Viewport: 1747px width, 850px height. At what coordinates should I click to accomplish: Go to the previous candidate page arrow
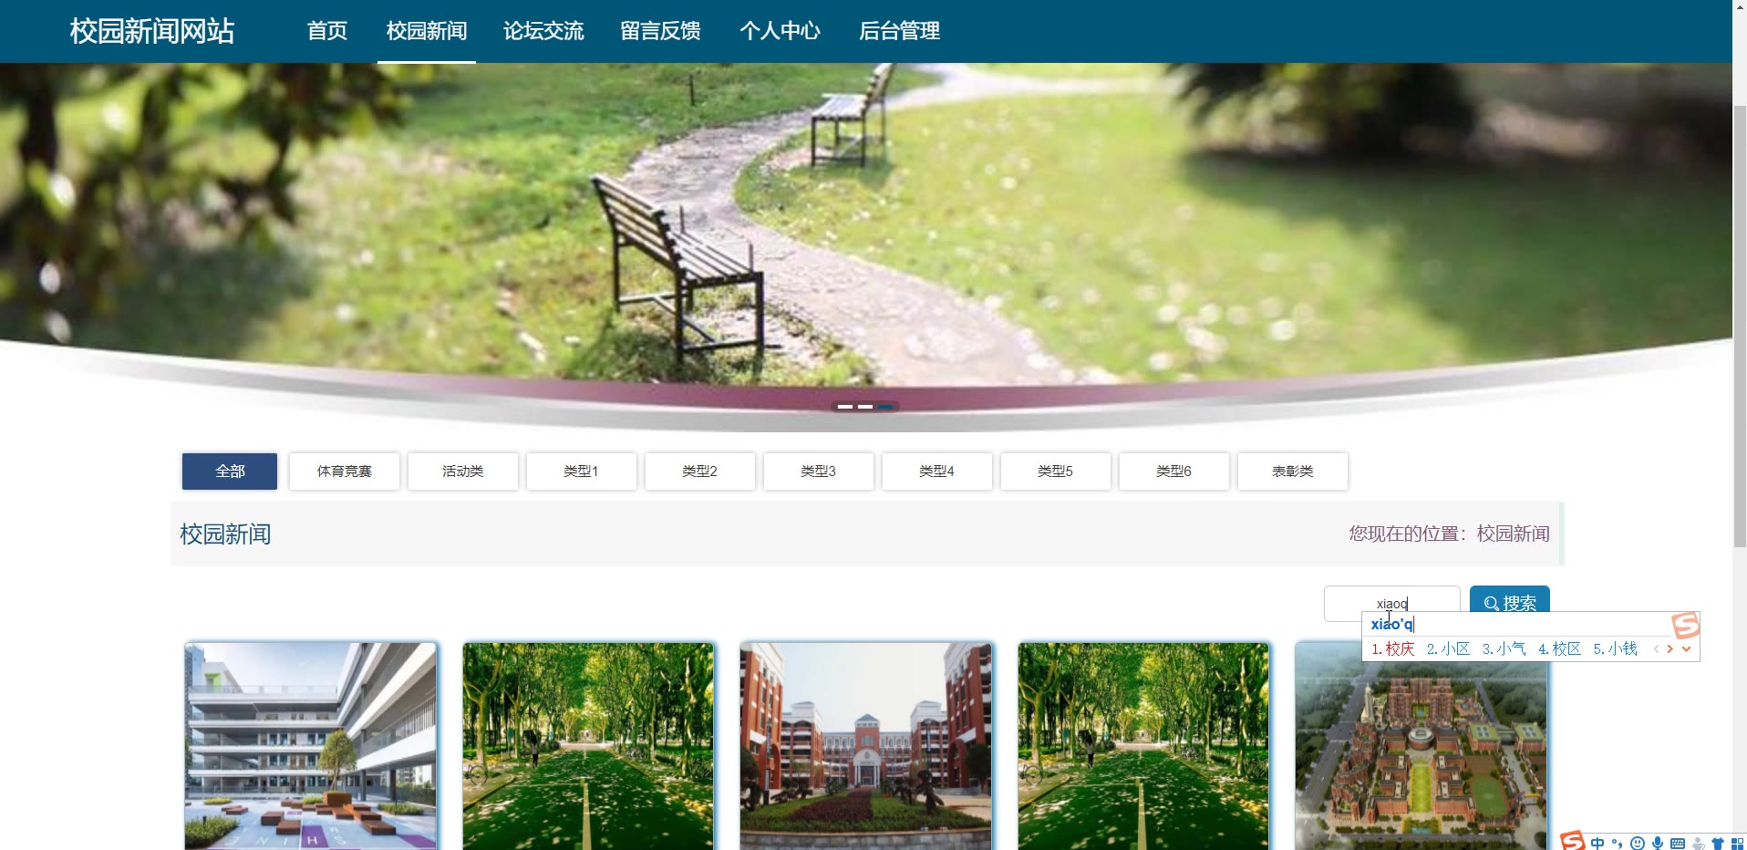[1656, 649]
